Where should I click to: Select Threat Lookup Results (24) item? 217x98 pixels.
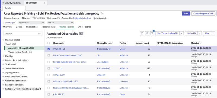(20, 52)
